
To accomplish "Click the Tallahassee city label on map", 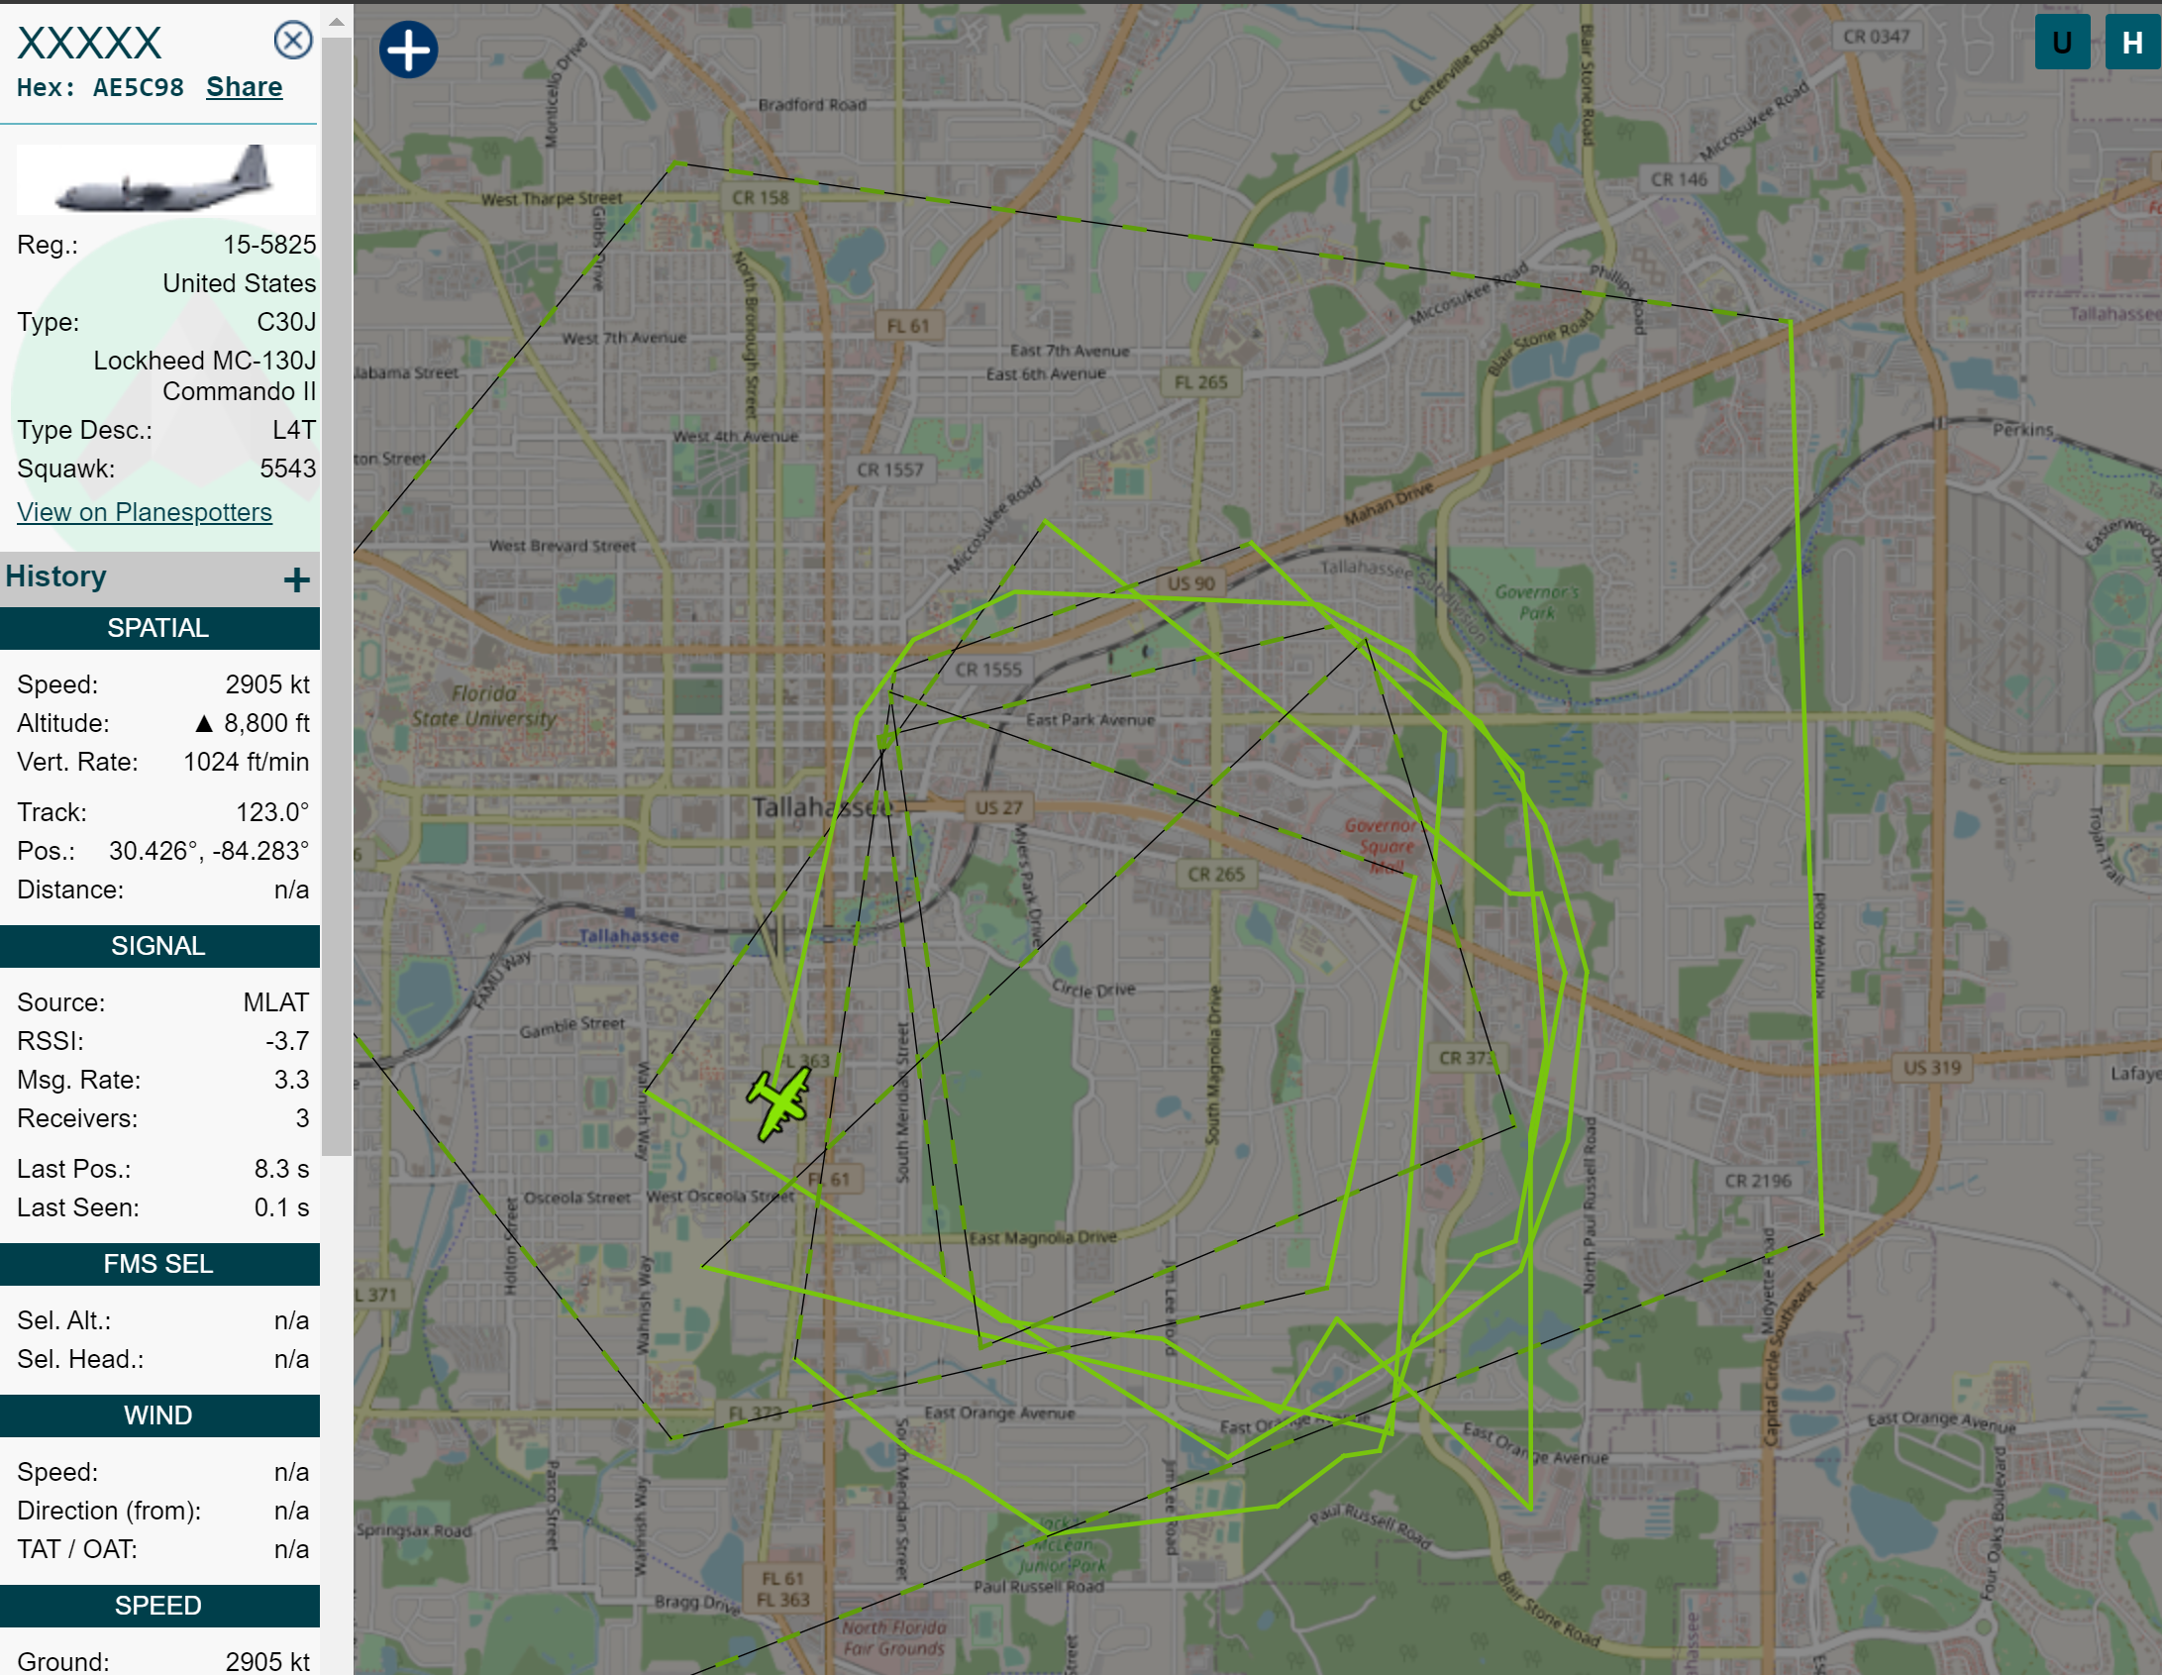I will pyautogui.click(x=822, y=807).
